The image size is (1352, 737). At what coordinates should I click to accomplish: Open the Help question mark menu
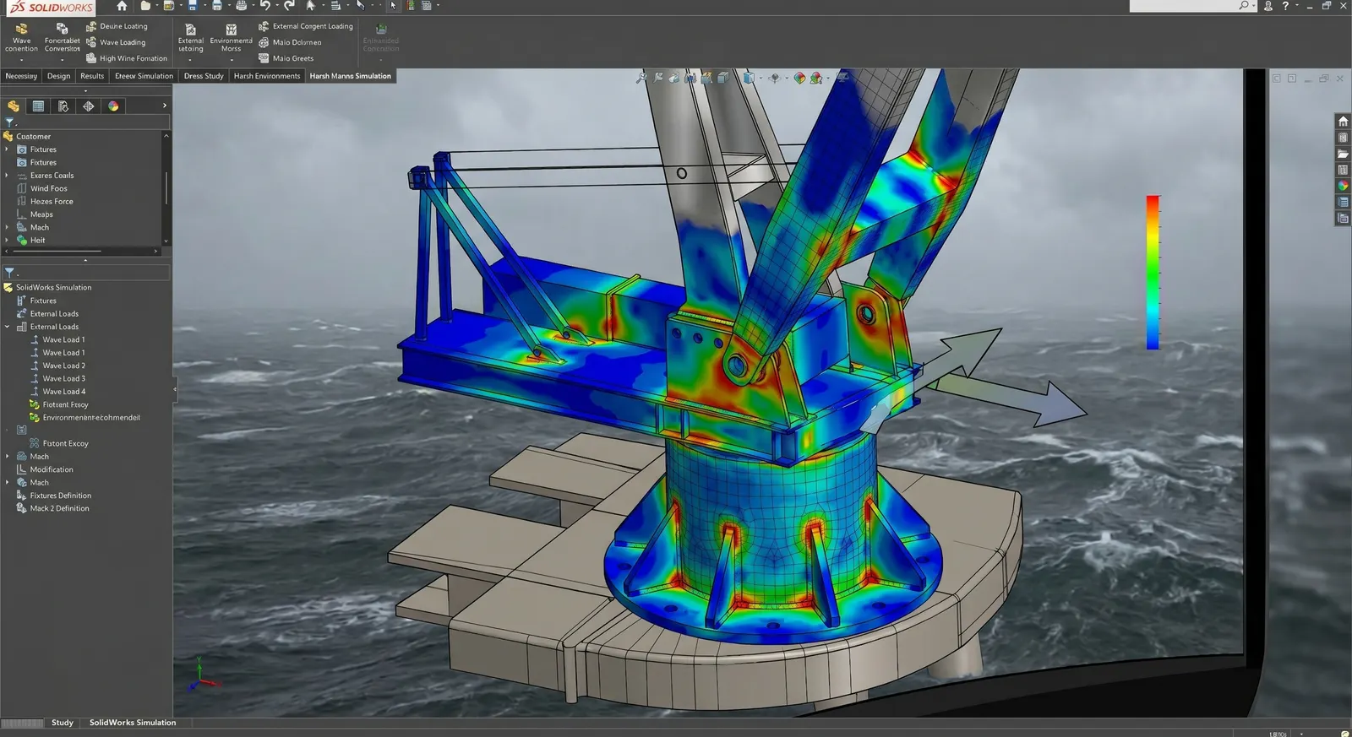(1285, 6)
